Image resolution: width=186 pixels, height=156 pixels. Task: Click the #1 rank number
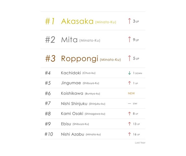pos(50,21)
